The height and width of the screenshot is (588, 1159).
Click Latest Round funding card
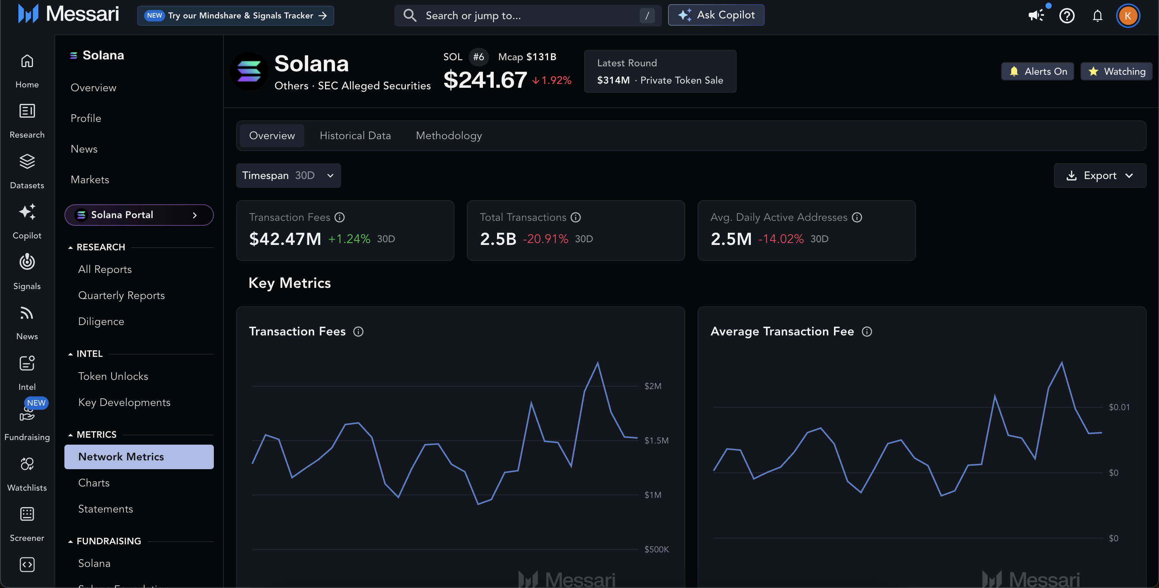[660, 71]
